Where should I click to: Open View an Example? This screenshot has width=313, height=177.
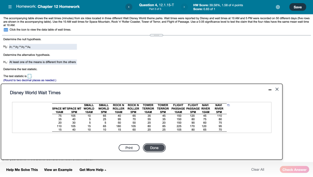coord(58,170)
